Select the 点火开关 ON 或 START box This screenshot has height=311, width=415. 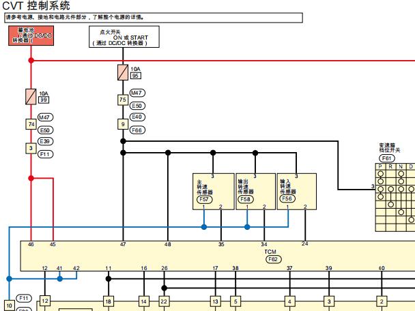coord(124,37)
